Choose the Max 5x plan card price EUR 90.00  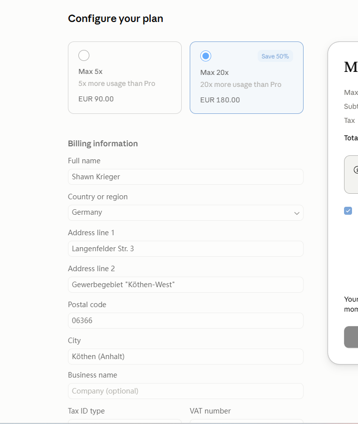tap(96, 99)
